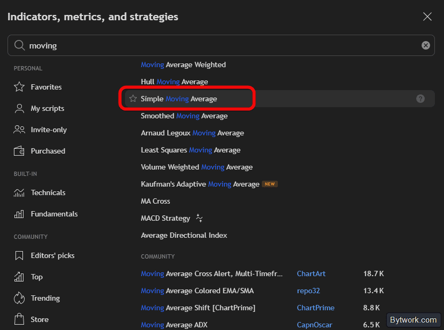Close the Indicators dialog
444x330 pixels.
coord(427,17)
